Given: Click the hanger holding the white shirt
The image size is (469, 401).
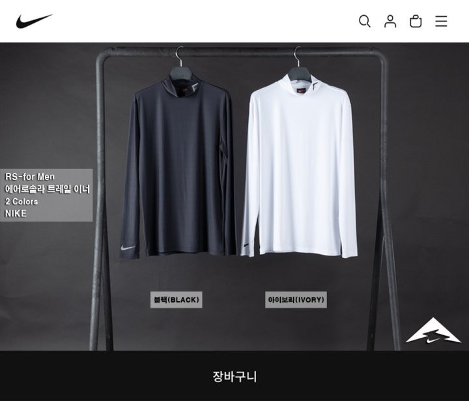Looking at the screenshot, I should point(298,64).
